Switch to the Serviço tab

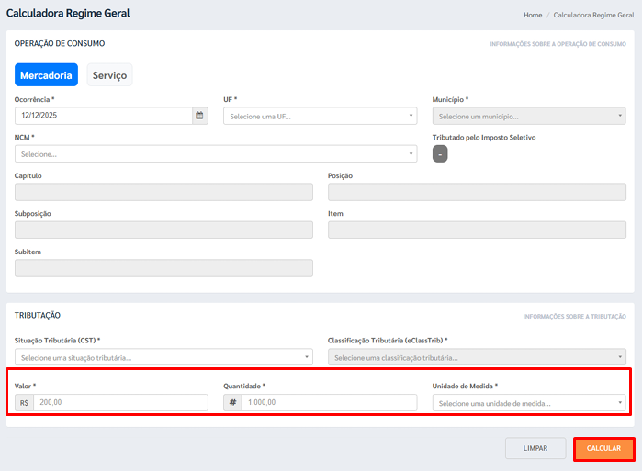tap(109, 75)
